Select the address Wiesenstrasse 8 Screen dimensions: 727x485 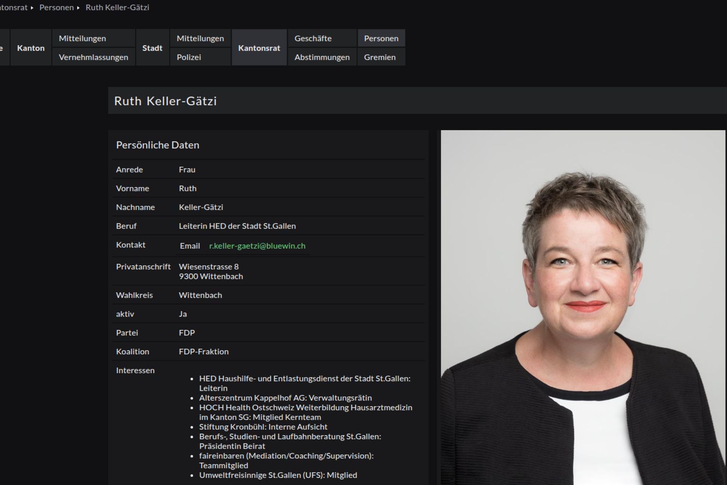[x=209, y=267]
